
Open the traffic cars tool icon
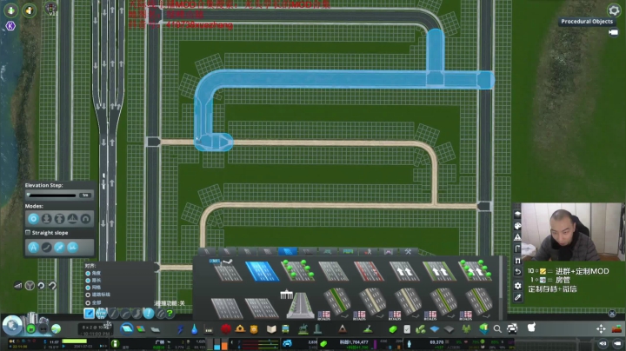[512, 329]
